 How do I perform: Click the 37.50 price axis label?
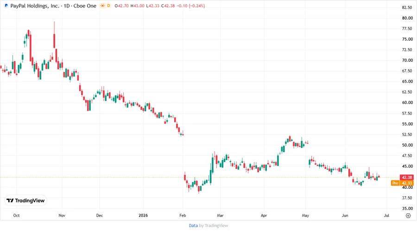pyautogui.click(x=407, y=198)
